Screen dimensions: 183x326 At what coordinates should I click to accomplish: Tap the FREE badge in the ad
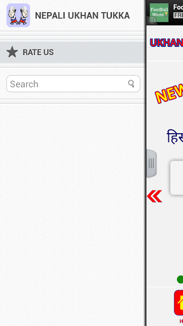point(178,15)
